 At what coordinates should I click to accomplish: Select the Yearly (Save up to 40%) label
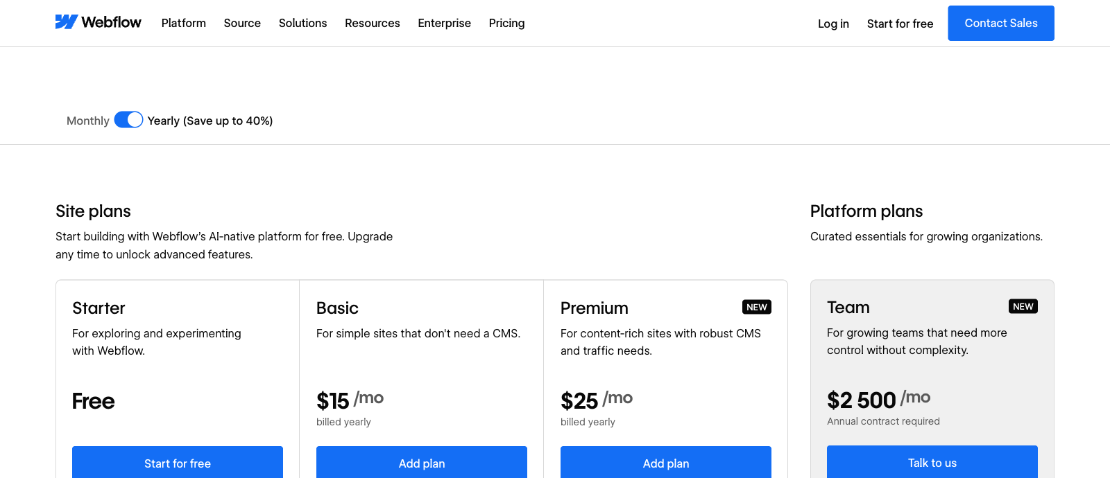pos(210,121)
